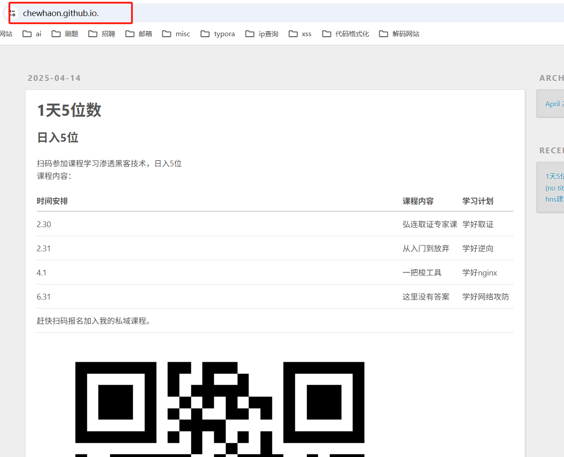
Task: Open the ip查询 bookmarks folder
Action: click(x=262, y=34)
